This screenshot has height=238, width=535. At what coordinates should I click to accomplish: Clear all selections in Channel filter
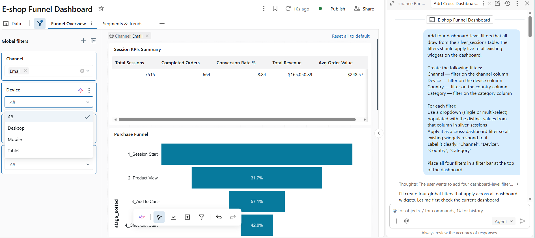(x=82, y=71)
